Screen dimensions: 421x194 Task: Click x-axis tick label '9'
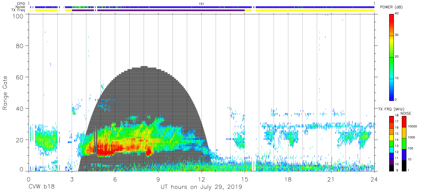158,179
